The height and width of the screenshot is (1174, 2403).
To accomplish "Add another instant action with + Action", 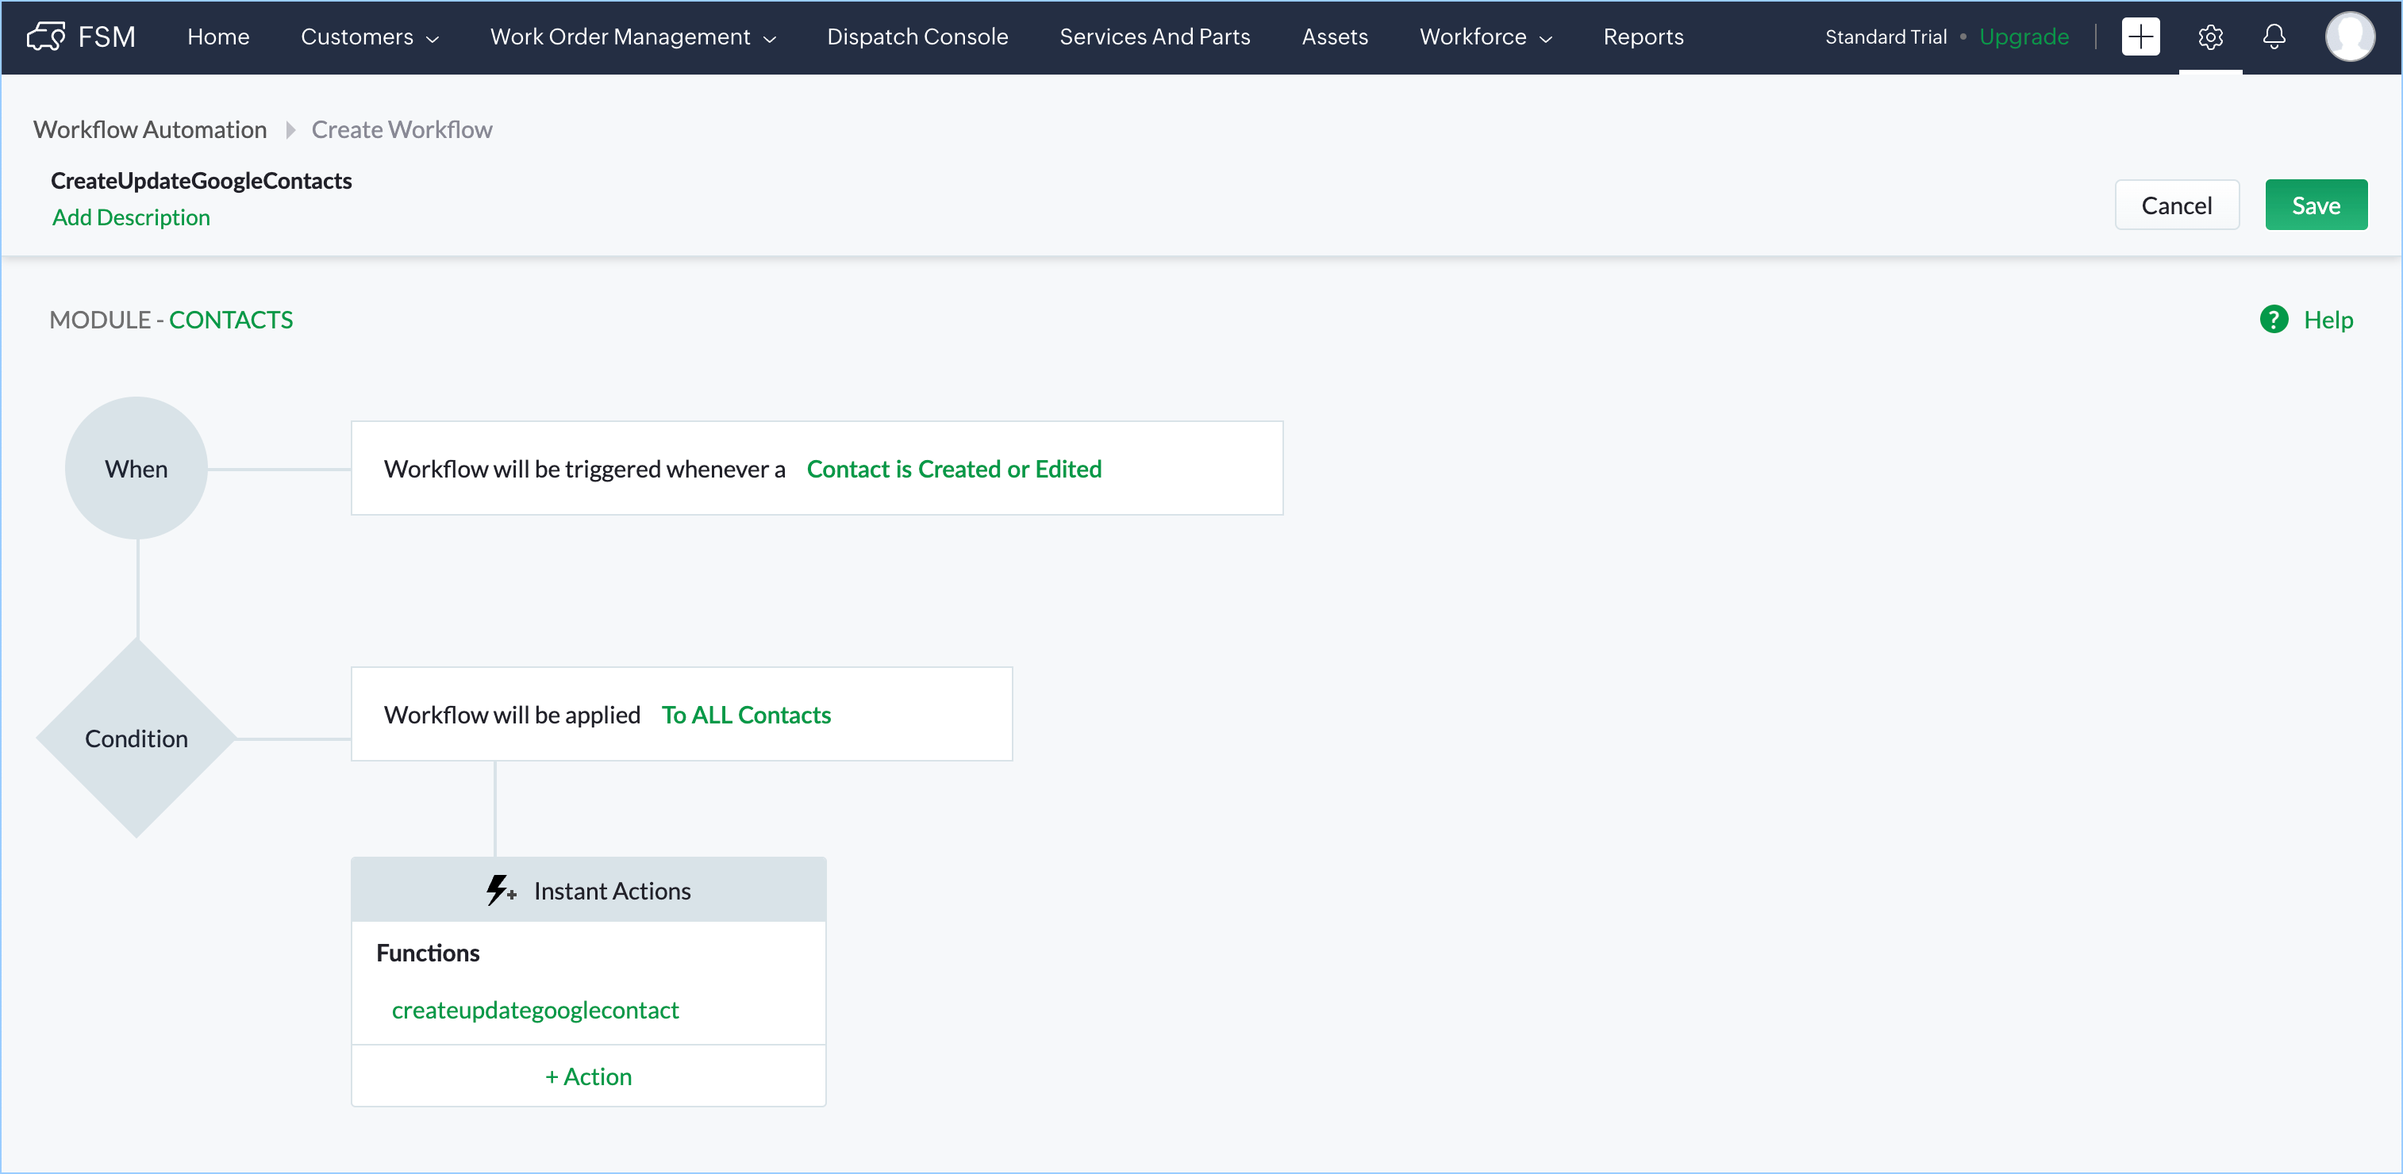I will [588, 1075].
